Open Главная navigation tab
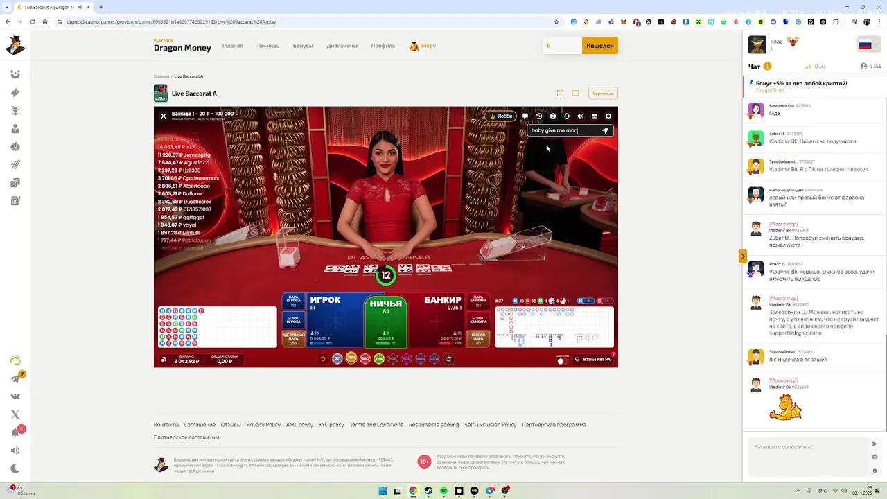Screen dimensions: 887x499 pos(232,46)
